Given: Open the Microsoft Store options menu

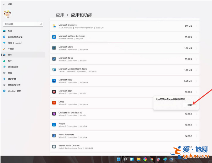Looking at the screenshot, I should coord(196,48).
